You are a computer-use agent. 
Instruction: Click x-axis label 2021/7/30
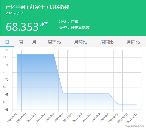[12, 118]
